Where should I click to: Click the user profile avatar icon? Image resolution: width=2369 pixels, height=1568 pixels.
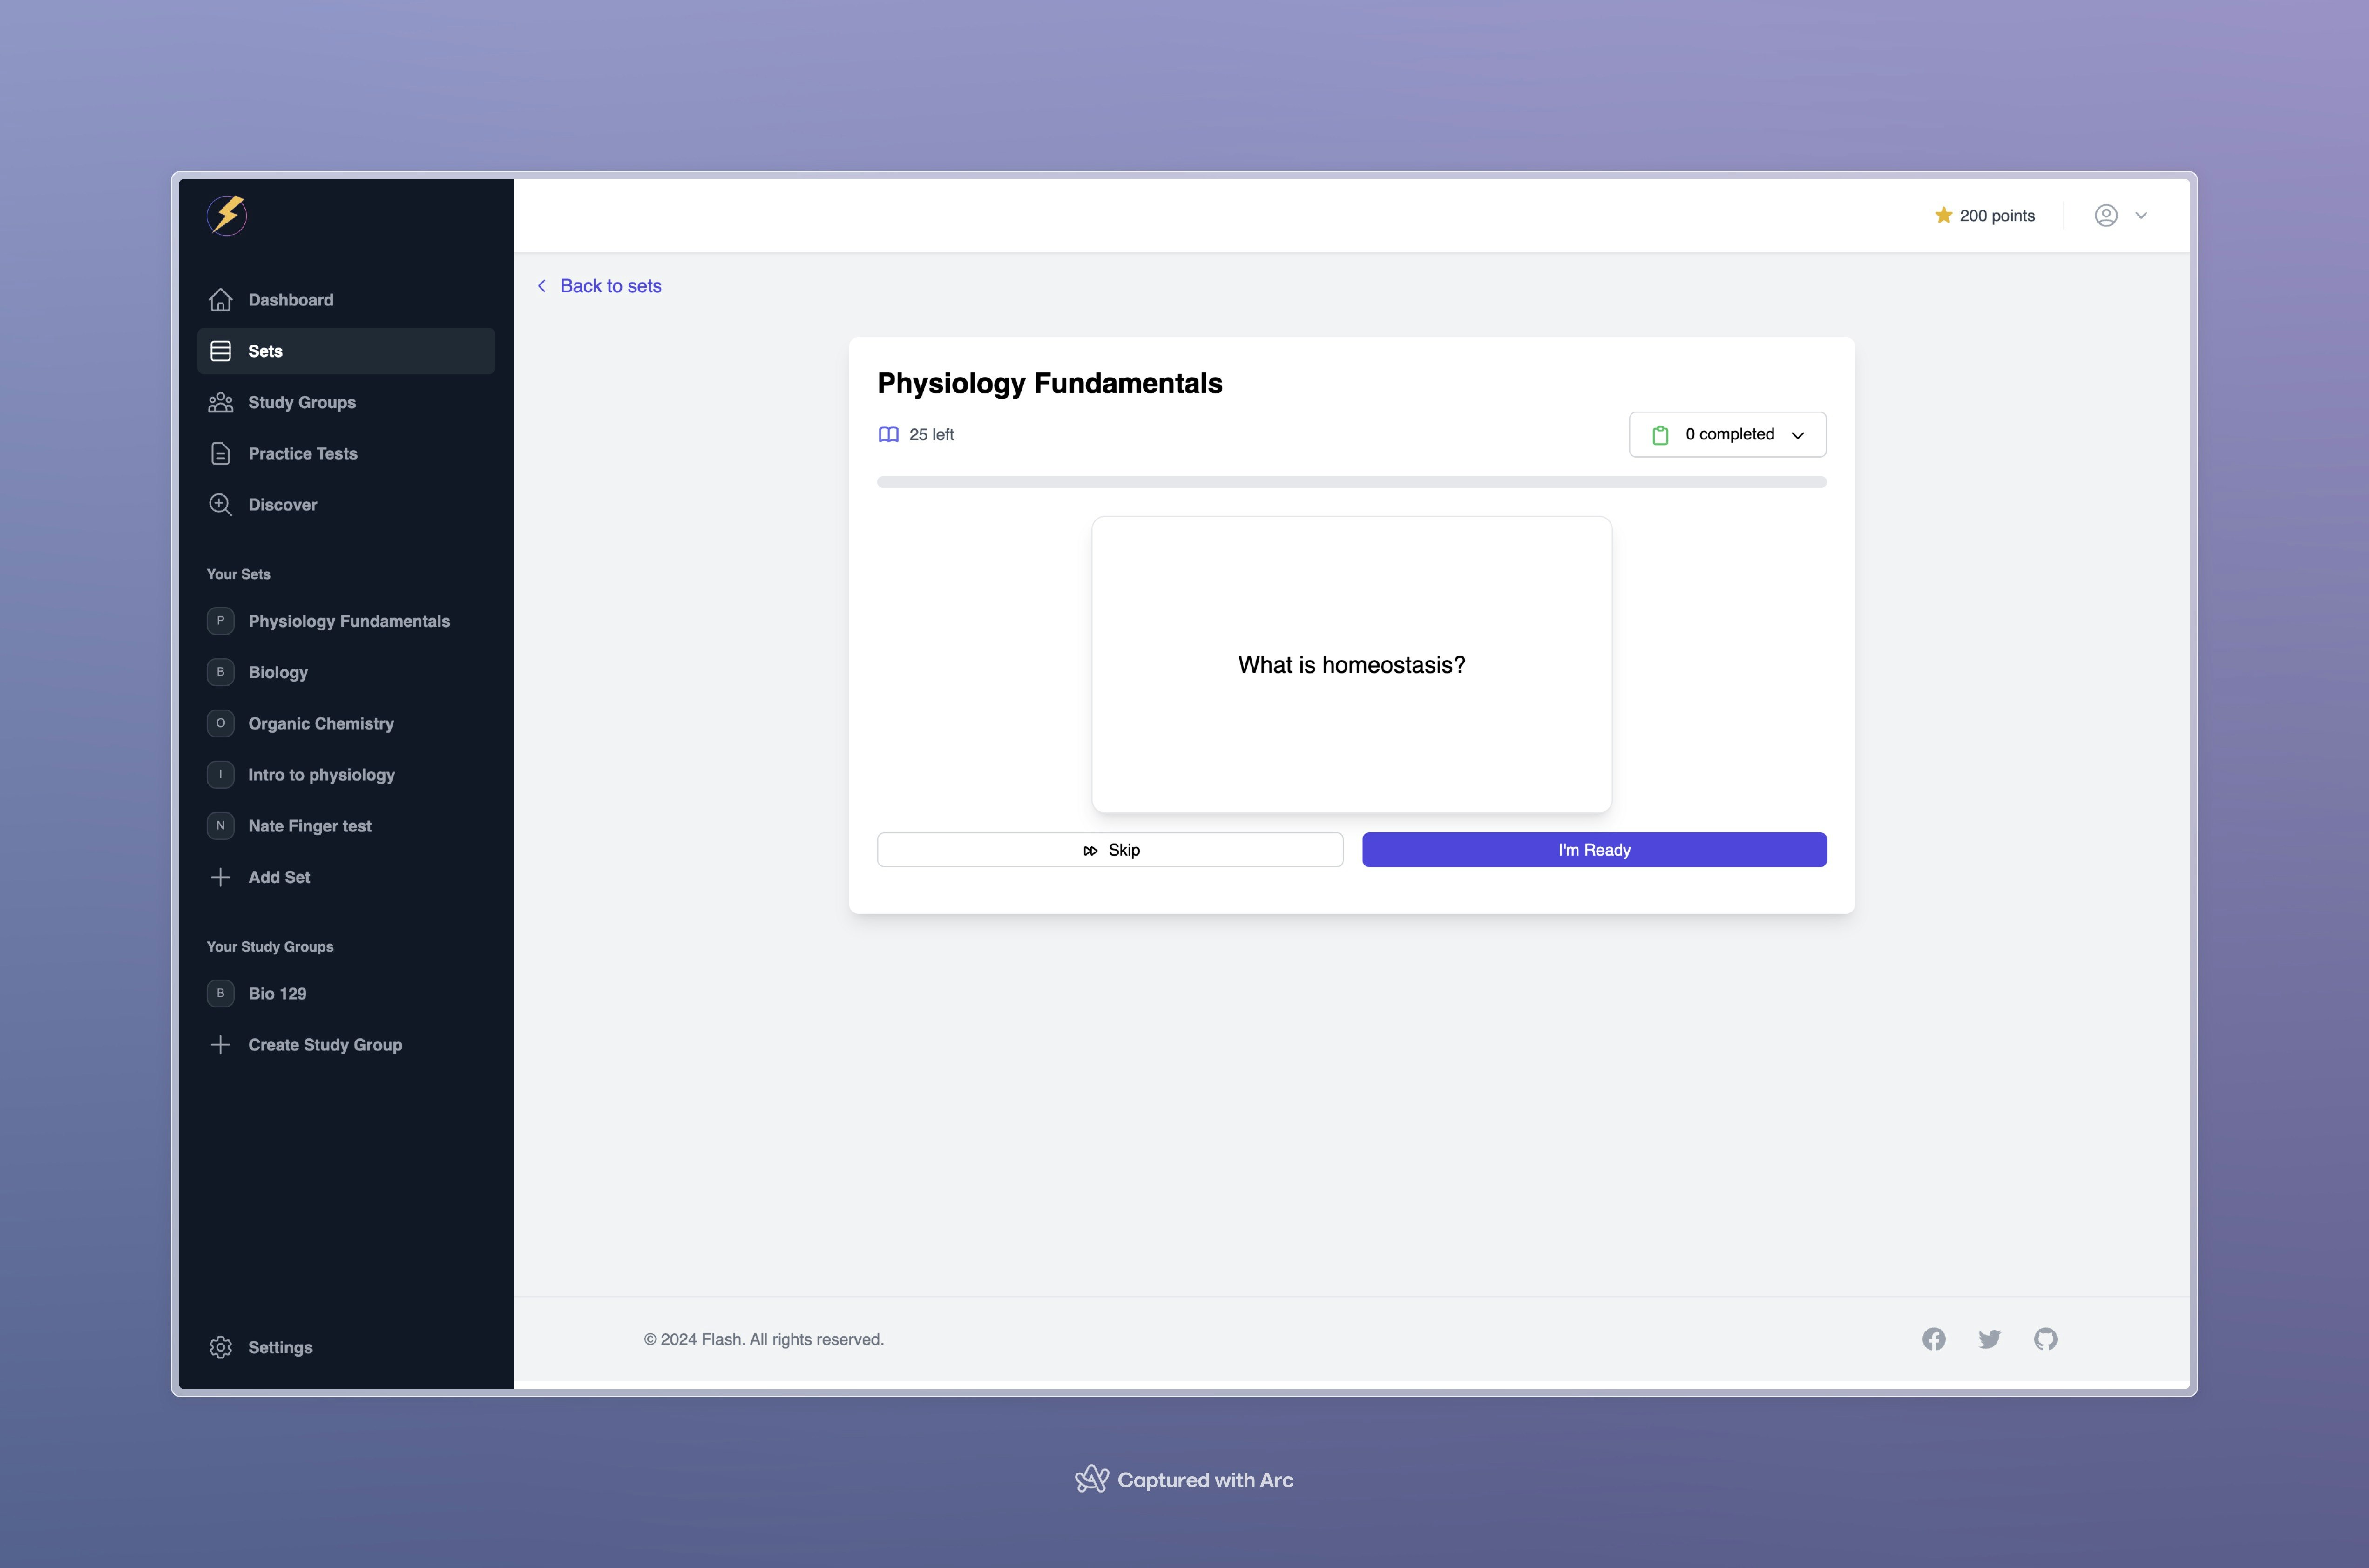coord(2106,215)
